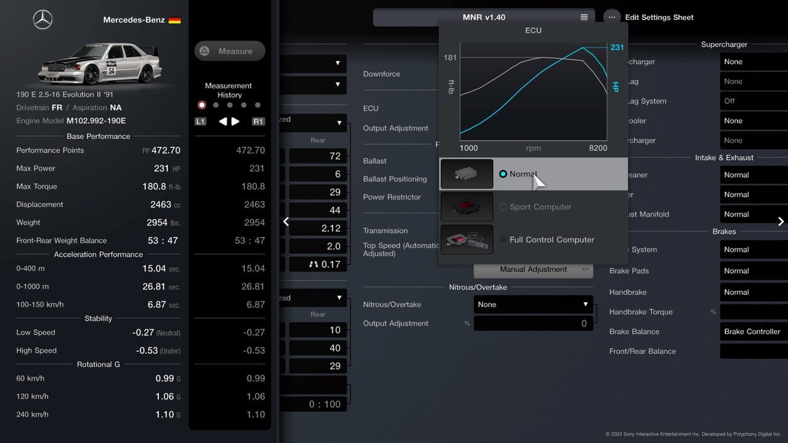
Task: Click the rear value field showing 72
Action: point(318,156)
